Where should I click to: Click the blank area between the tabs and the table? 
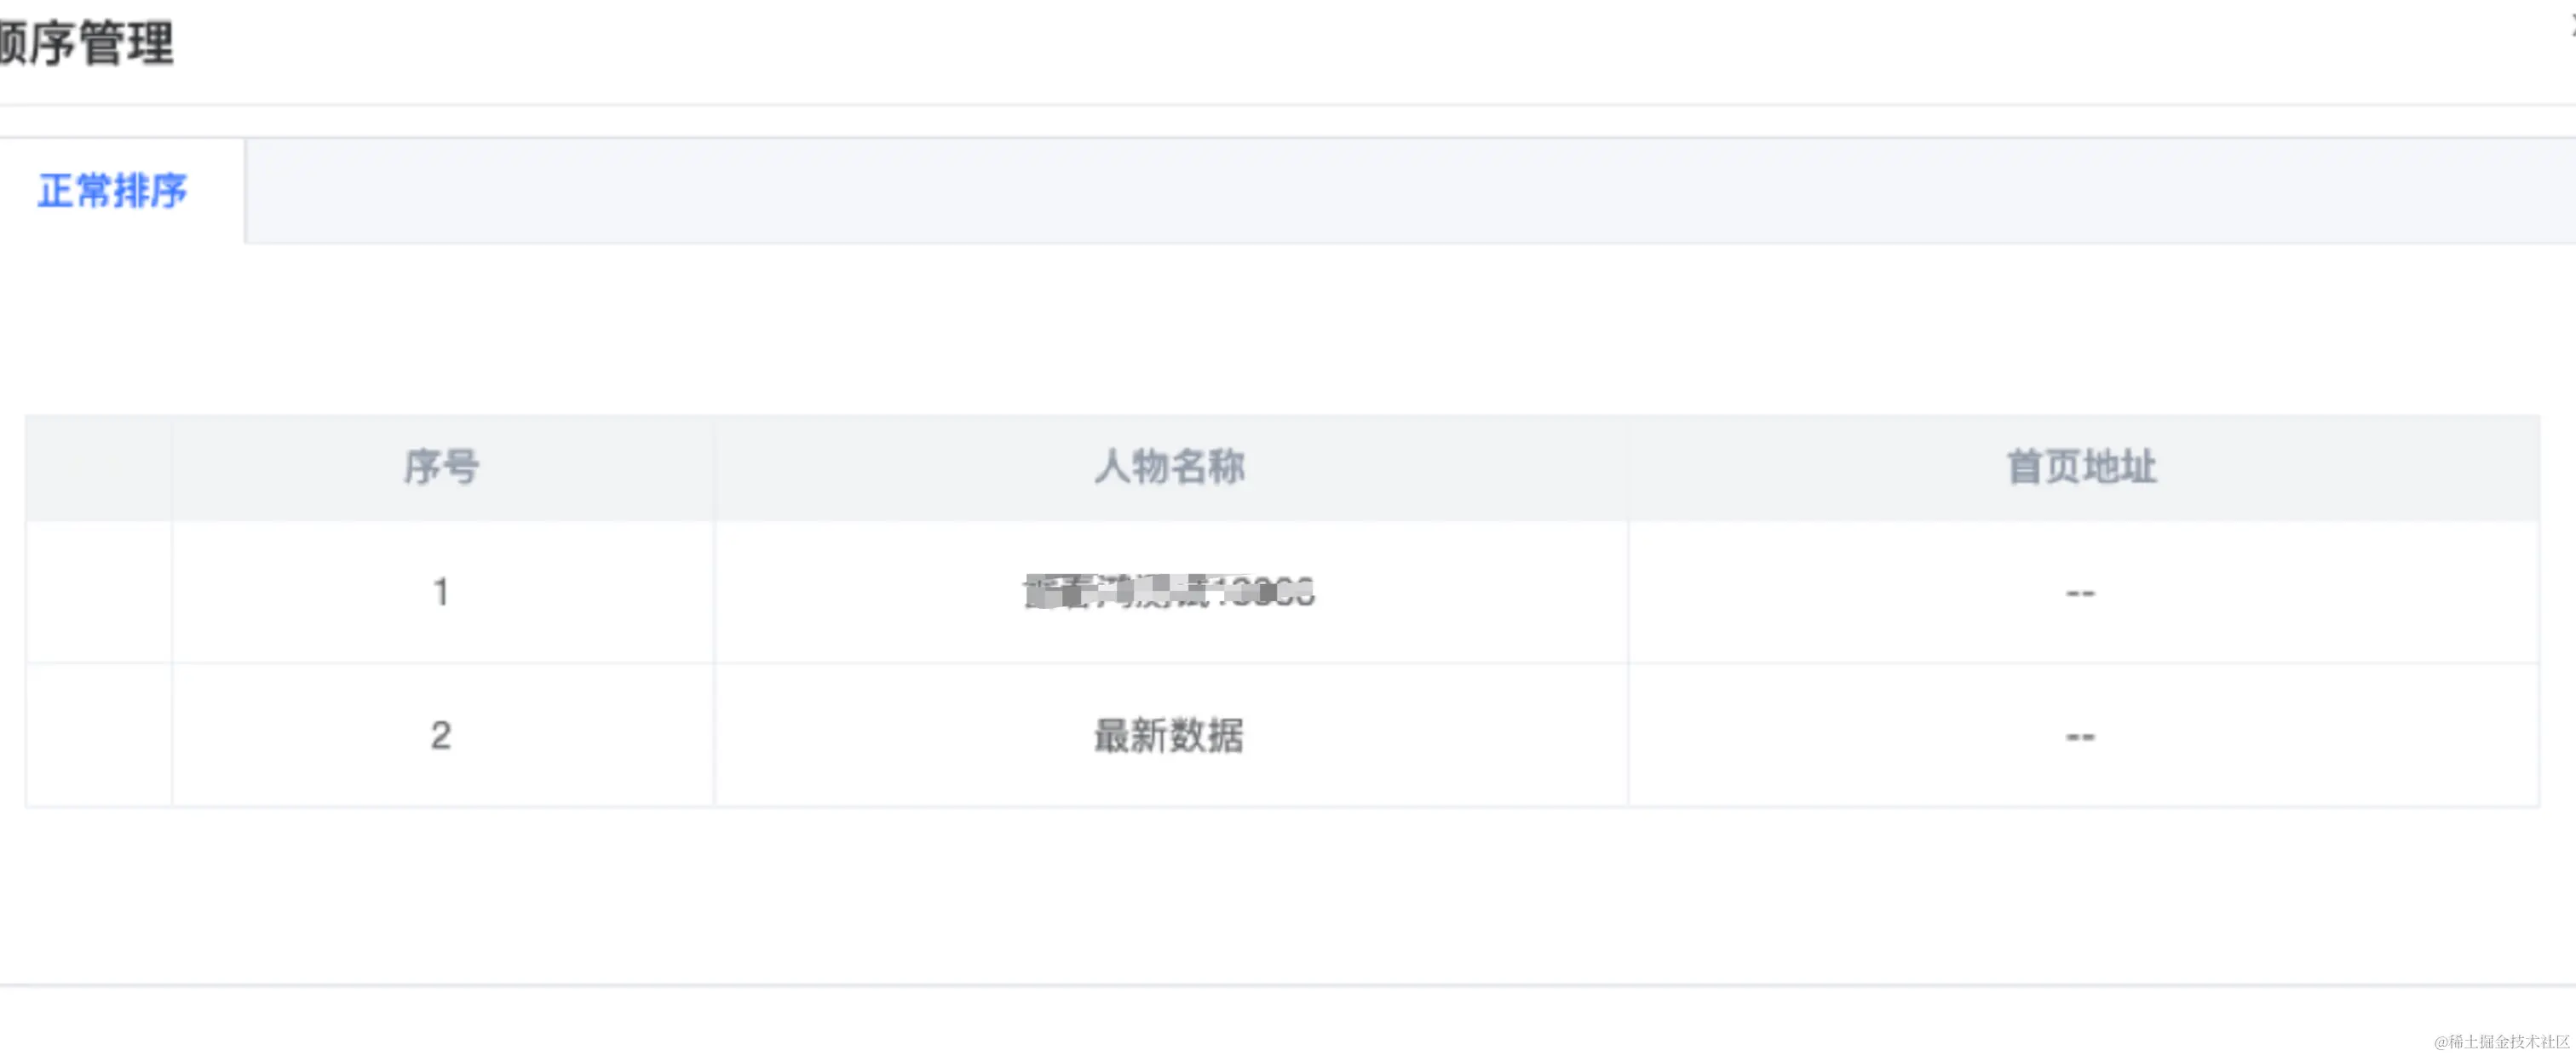tap(1288, 330)
